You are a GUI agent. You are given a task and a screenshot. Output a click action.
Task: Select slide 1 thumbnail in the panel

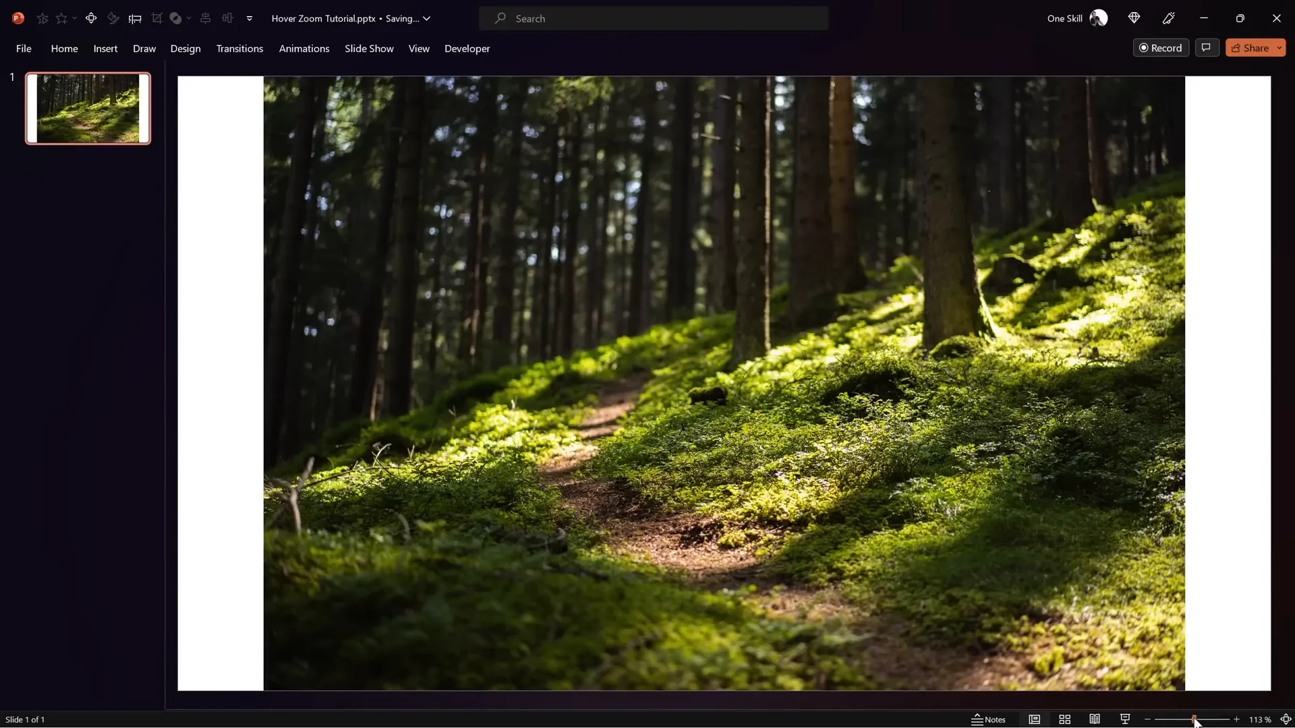coord(88,108)
